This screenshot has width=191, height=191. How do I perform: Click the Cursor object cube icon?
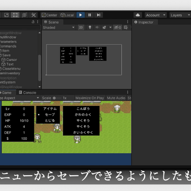pos(3,60)
